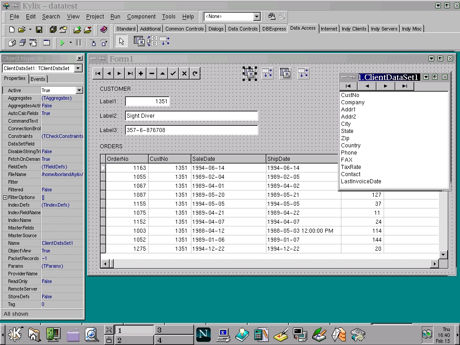
Task: Click the Open Project toolbar icon
Action: [63, 29]
